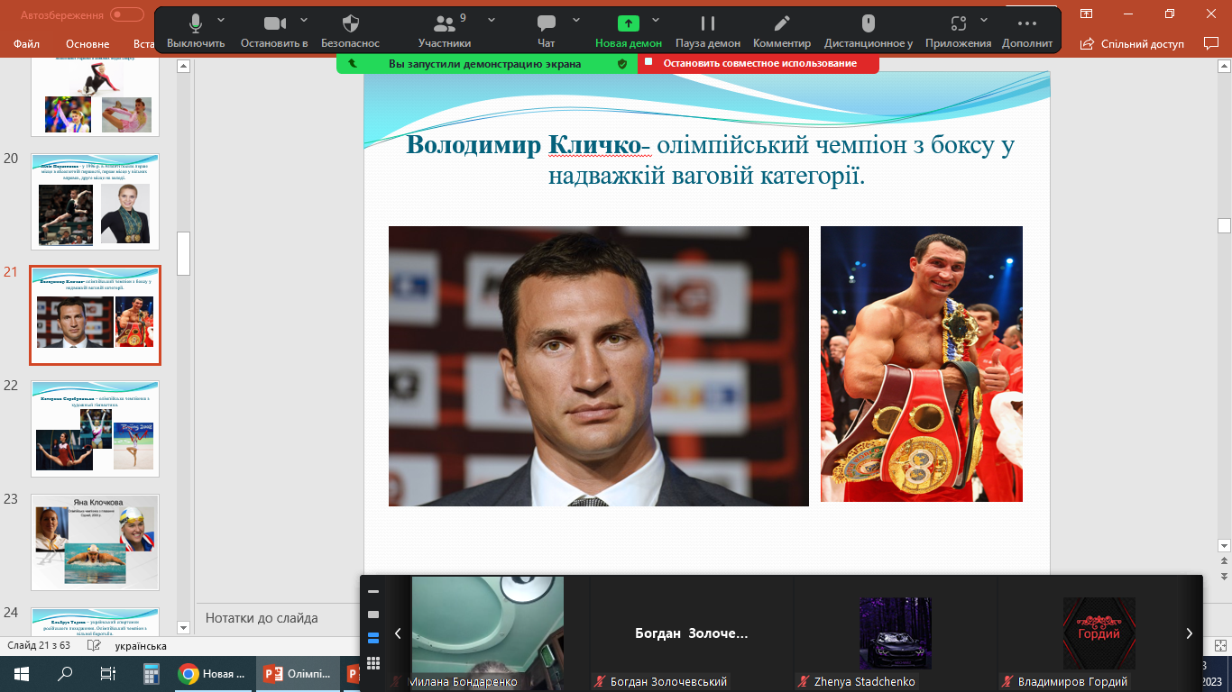Switch video panel to grid view
Image resolution: width=1232 pixels, height=692 pixels.
[373, 662]
